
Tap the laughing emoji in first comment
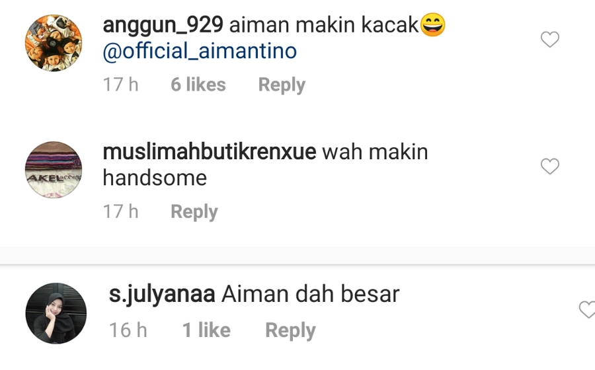coord(432,24)
